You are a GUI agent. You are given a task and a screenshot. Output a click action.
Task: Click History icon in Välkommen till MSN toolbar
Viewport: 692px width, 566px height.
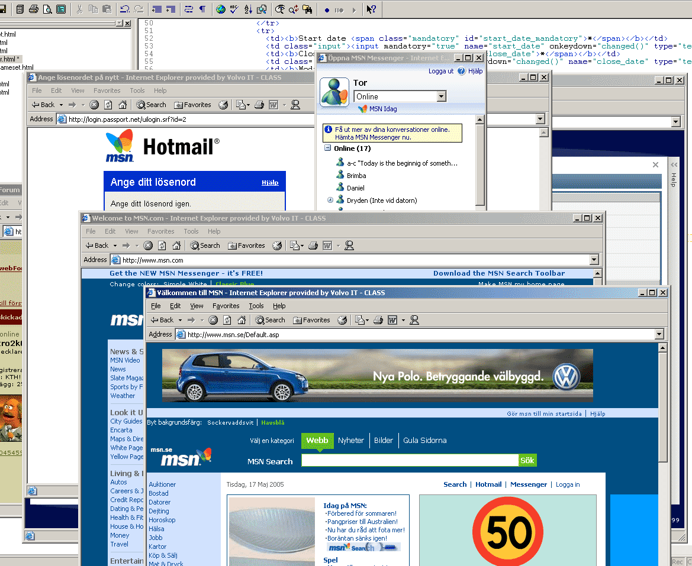342,320
